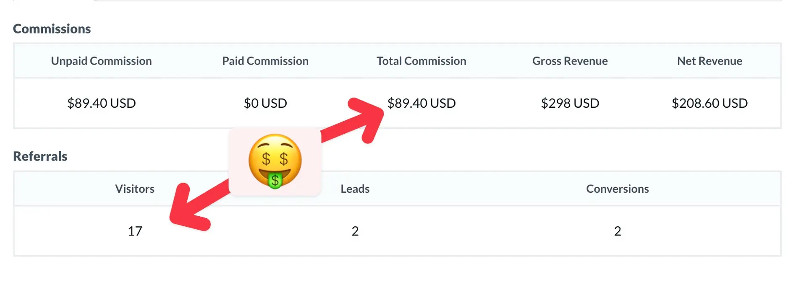Select the $208.60 USD net revenue value
Viewport: 806px width, 290px height.
point(709,103)
